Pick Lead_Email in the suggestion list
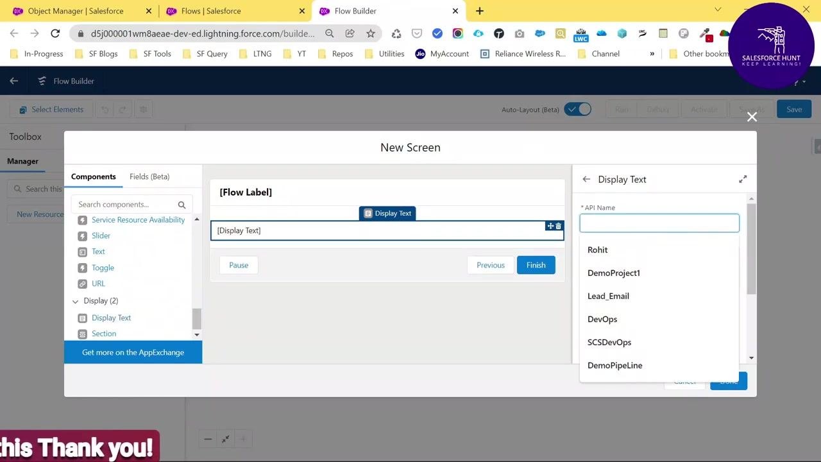The height and width of the screenshot is (462, 821). point(659,296)
